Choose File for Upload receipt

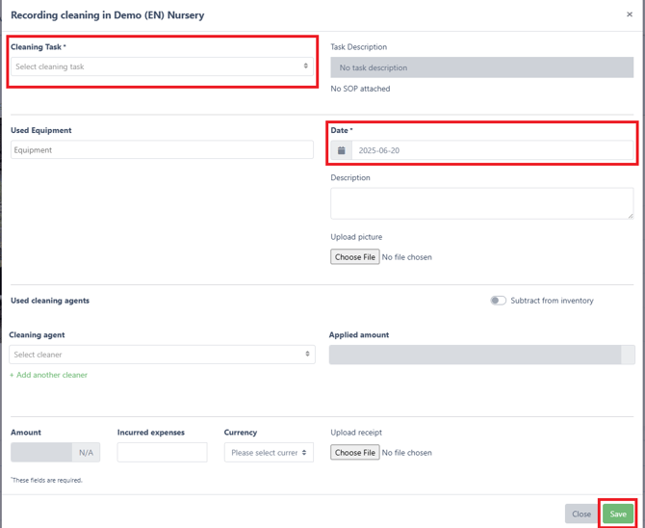coord(355,452)
